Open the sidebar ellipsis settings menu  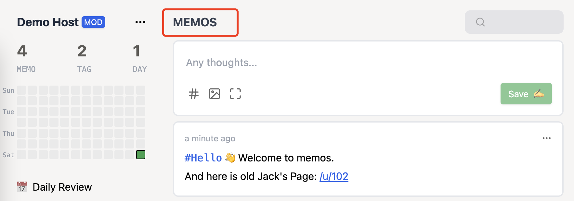140,22
